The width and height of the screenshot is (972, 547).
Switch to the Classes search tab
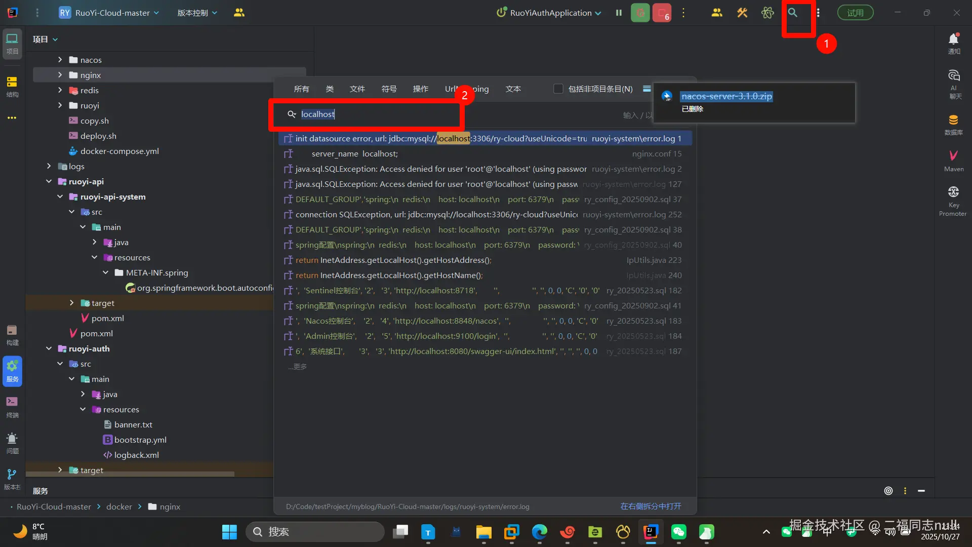coord(330,89)
